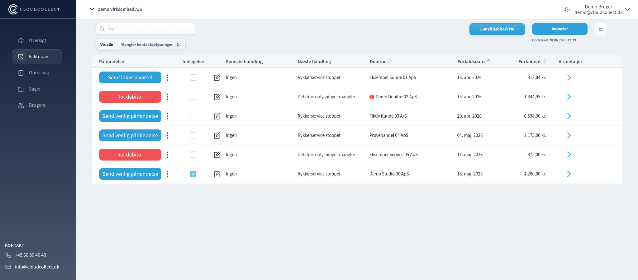Open Sager in sidebar
The image size is (638, 280).
tap(37, 89)
